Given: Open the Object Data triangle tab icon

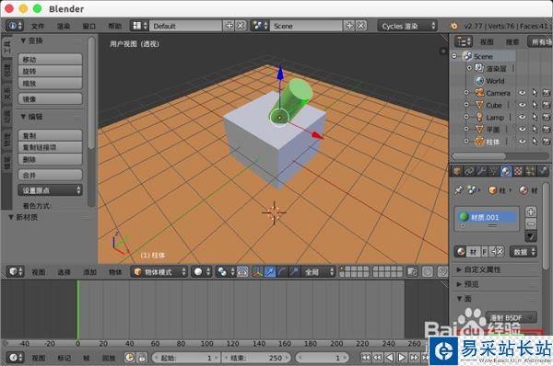Looking at the screenshot, I should 493,171.
